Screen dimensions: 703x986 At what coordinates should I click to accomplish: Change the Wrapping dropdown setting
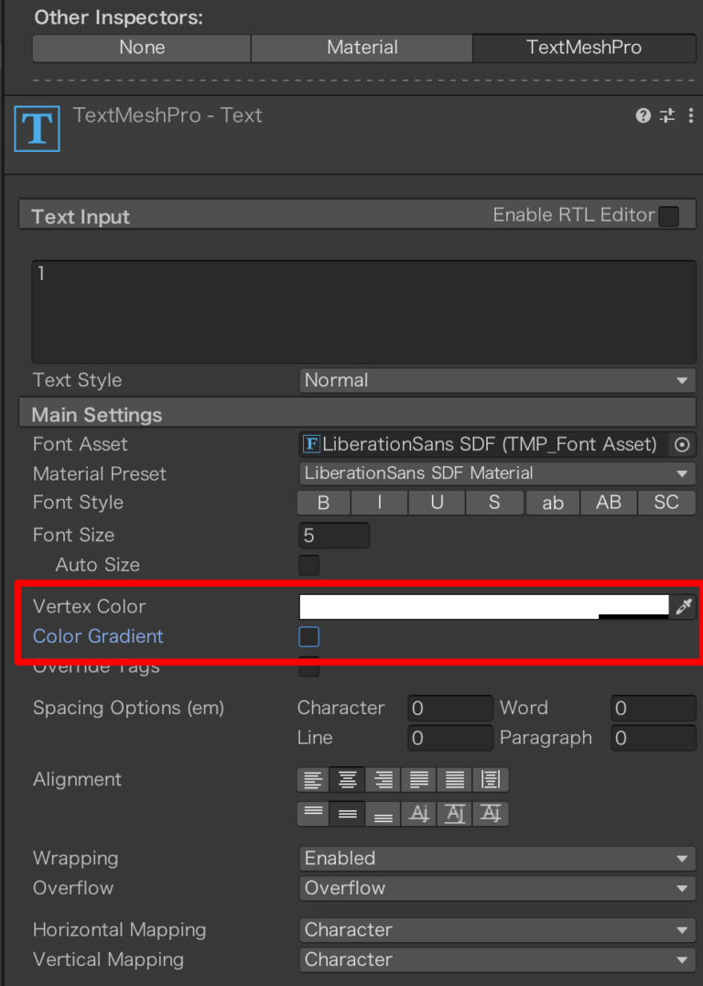pyautogui.click(x=496, y=858)
